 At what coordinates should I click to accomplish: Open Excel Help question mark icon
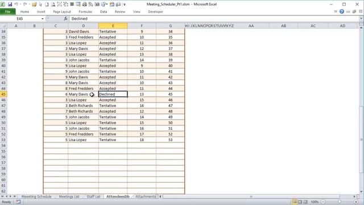click(342, 11)
